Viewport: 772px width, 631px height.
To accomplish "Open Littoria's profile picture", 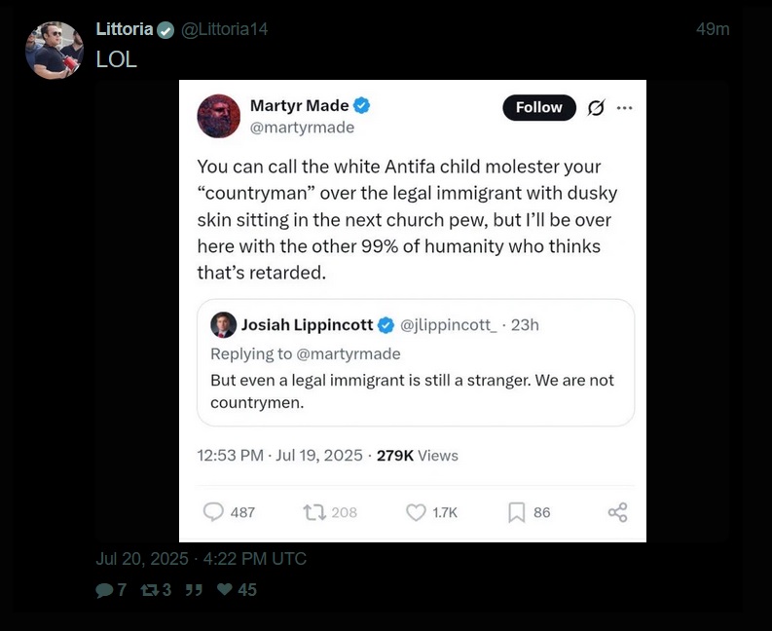I will (x=55, y=50).
